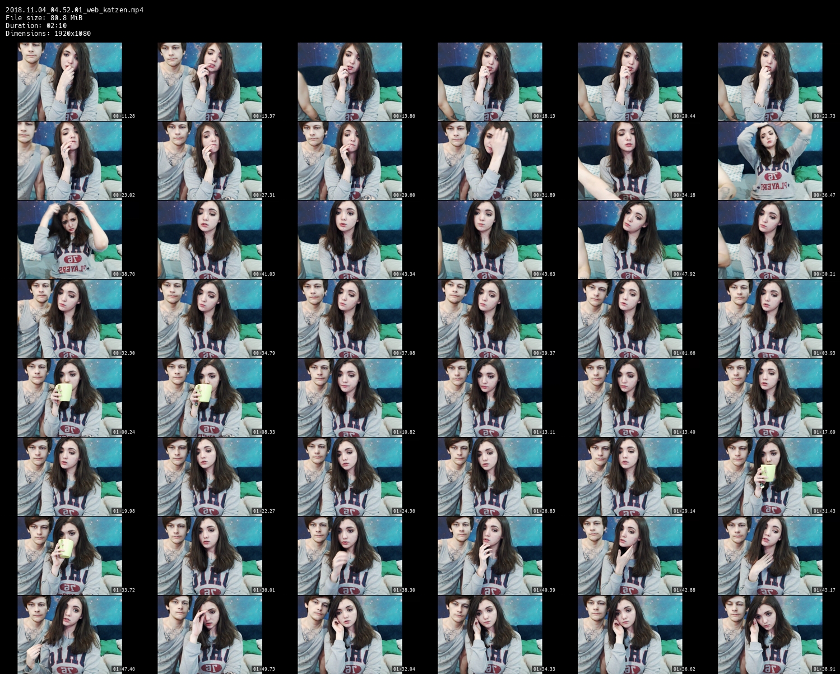Image resolution: width=840 pixels, height=674 pixels.
Task: Click the 'File size: 80.8 MiB' line
Action: tap(44, 17)
